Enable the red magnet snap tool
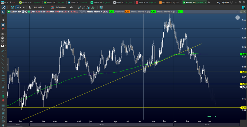Screen dimensions: 247x127 pos(3,29)
